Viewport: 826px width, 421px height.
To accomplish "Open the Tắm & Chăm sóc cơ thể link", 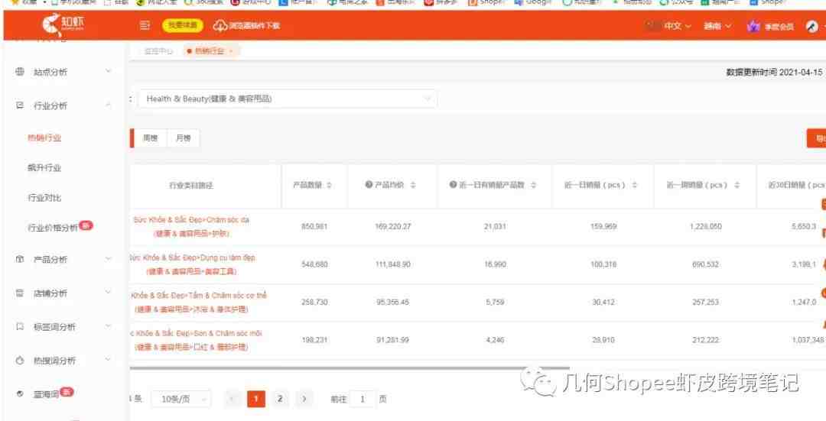I will 198,302.
